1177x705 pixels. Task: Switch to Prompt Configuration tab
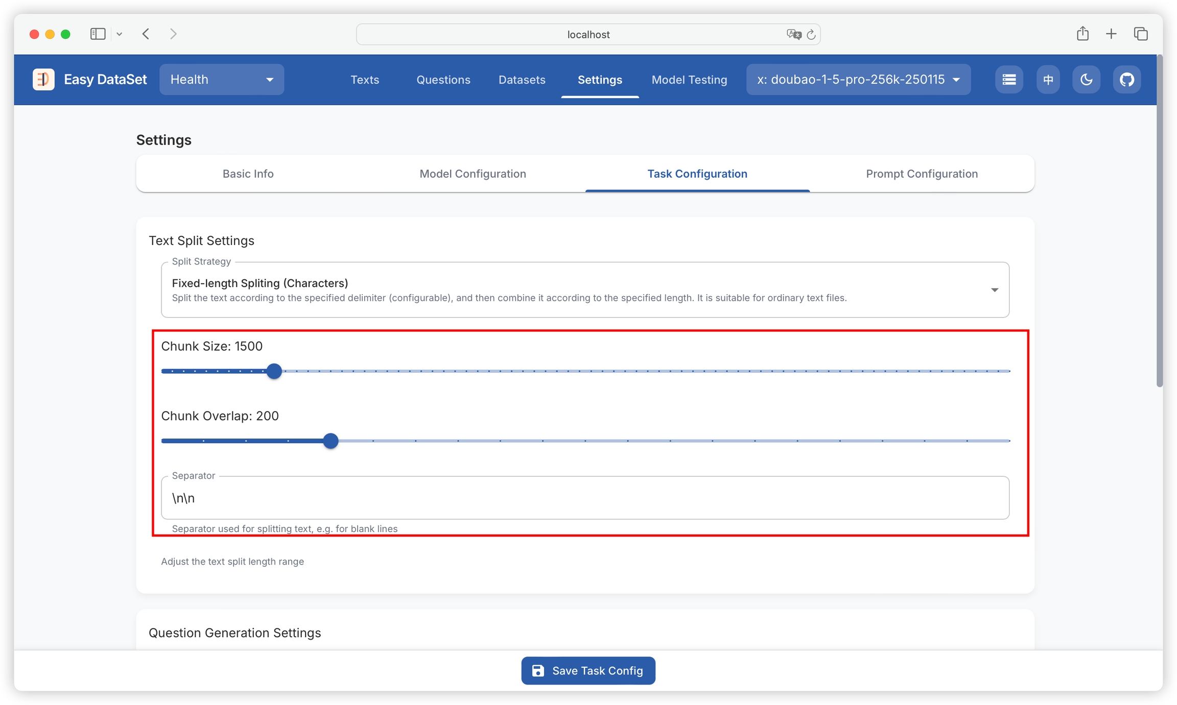click(922, 174)
